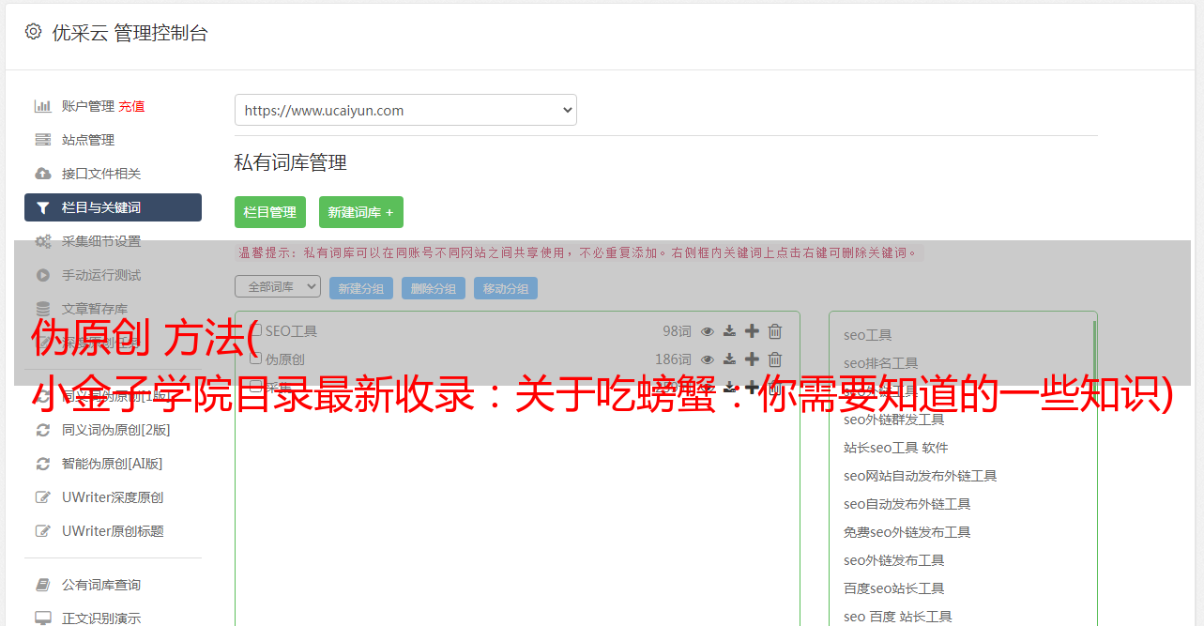1204x626 pixels.
Task: Open the 全部词库 group dropdown
Action: coord(278,286)
